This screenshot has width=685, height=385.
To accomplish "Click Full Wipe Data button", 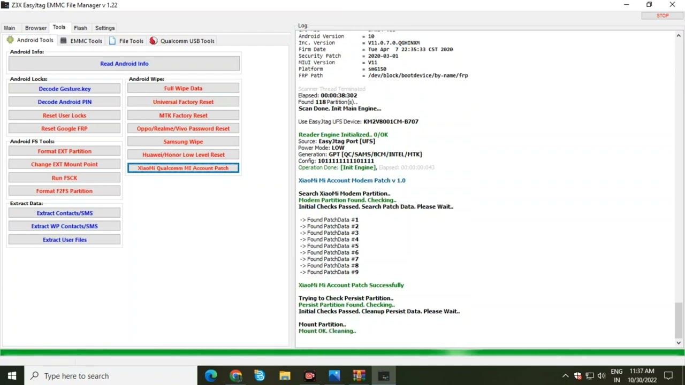I will [183, 89].
